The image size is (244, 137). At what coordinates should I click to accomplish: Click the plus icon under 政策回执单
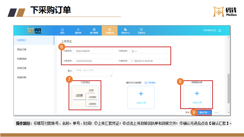point(197,93)
